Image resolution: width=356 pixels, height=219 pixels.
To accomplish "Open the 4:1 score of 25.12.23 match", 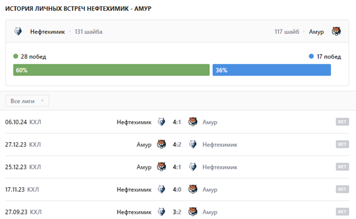I will pos(177,167).
